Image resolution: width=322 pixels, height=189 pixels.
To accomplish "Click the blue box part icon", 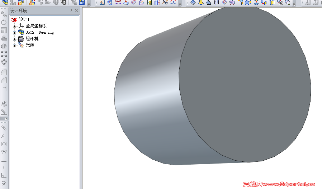I will 5,2.
